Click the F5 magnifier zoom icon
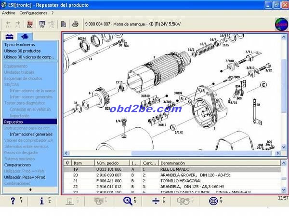 point(128,201)
